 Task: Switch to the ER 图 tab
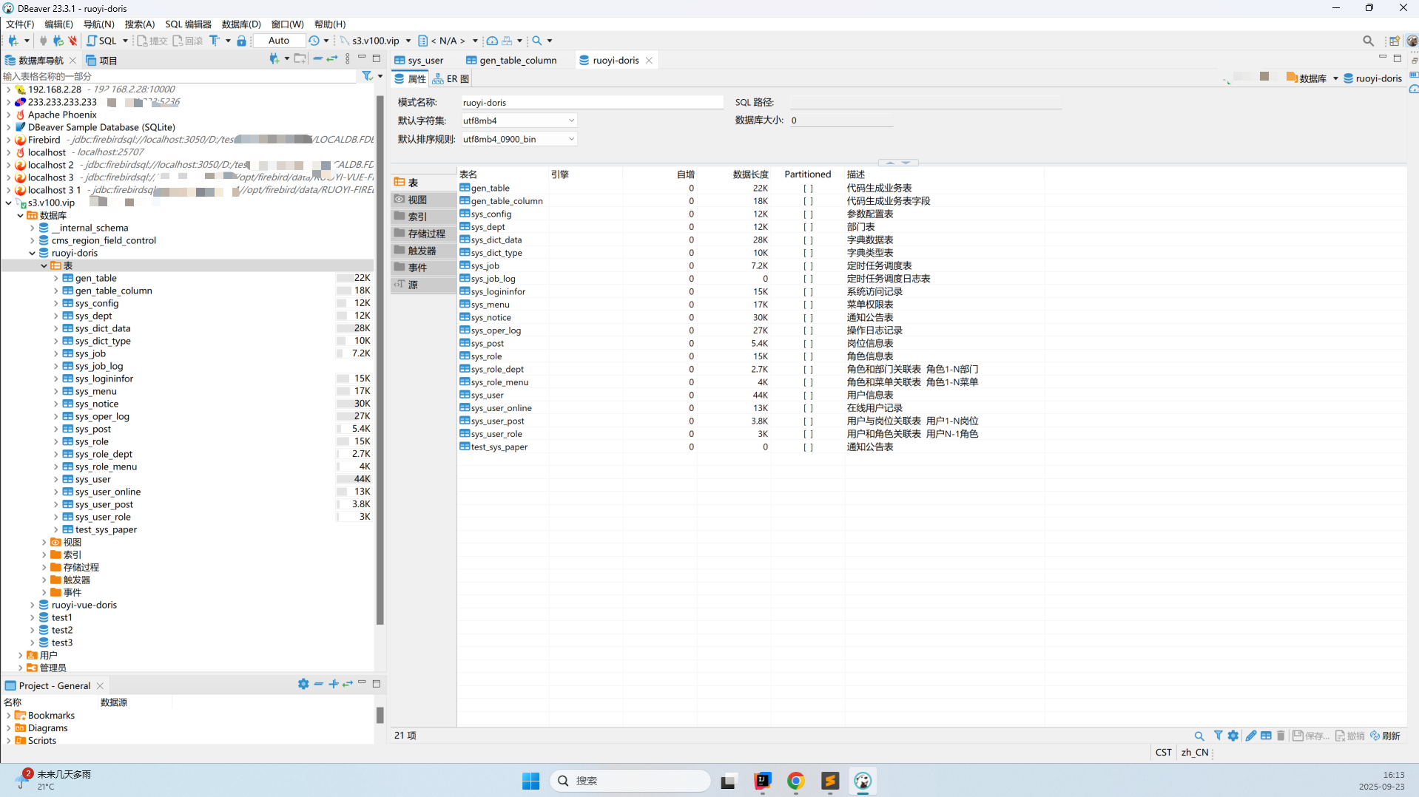(451, 79)
